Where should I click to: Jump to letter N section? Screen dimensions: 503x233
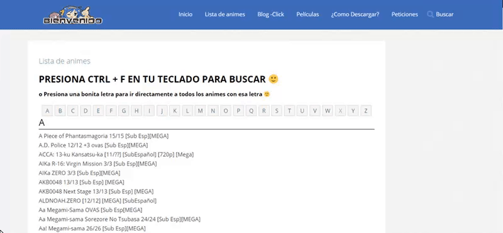coord(213,111)
